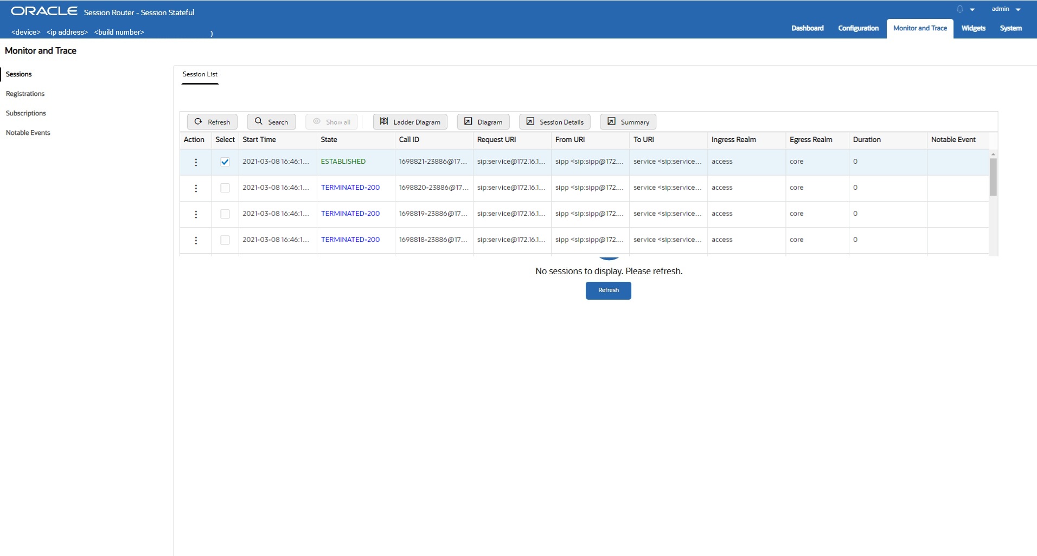Open the notifications bell icon
Viewport: 1037px width, 556px height.
tap(959, 9)
